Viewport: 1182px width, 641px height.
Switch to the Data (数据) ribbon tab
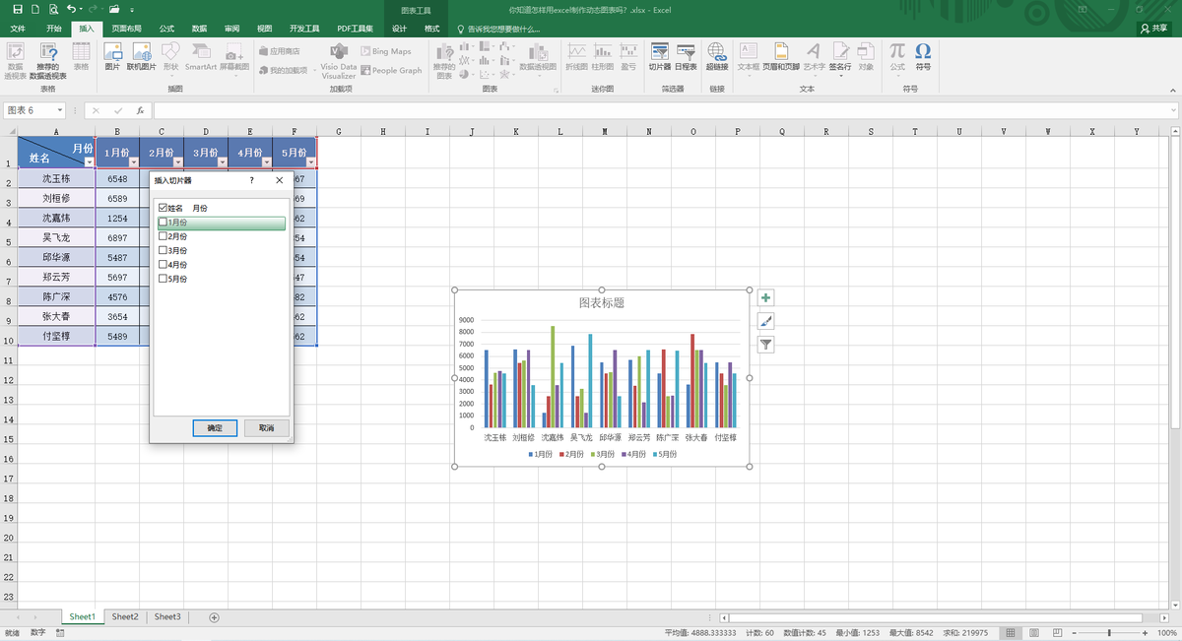coord(199,29)
